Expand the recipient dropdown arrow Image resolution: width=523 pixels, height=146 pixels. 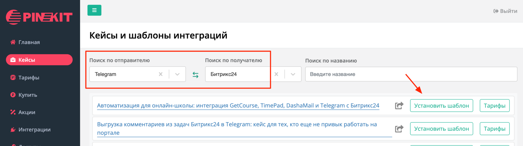tap(293, 74)
